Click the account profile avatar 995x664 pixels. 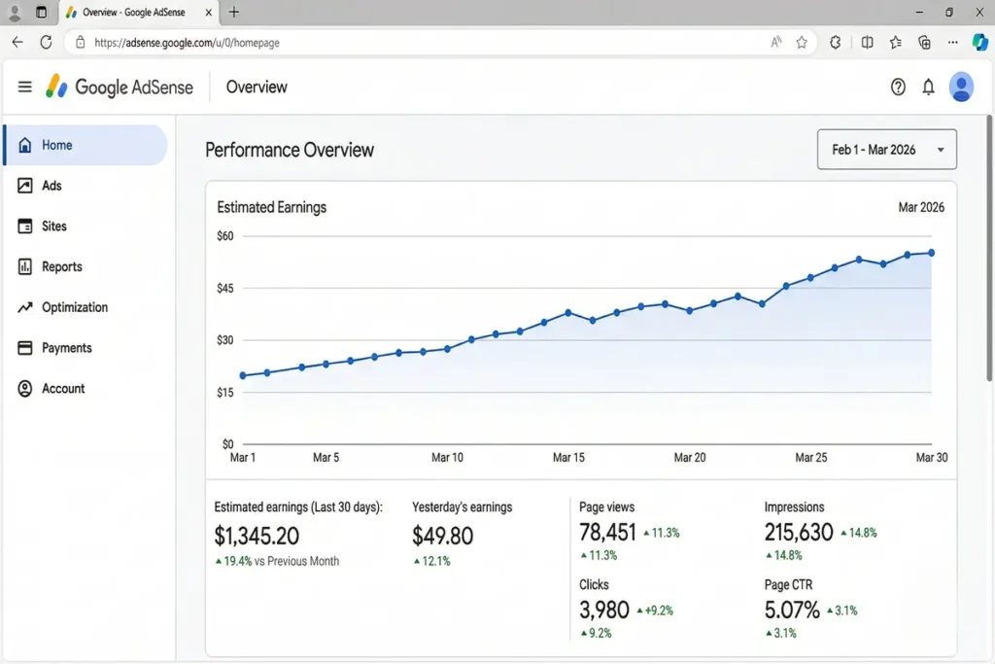click(961, 87)
